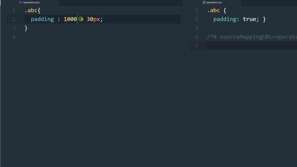
Task: Click line number 2 in the left editor
Action: click(14, 19)
